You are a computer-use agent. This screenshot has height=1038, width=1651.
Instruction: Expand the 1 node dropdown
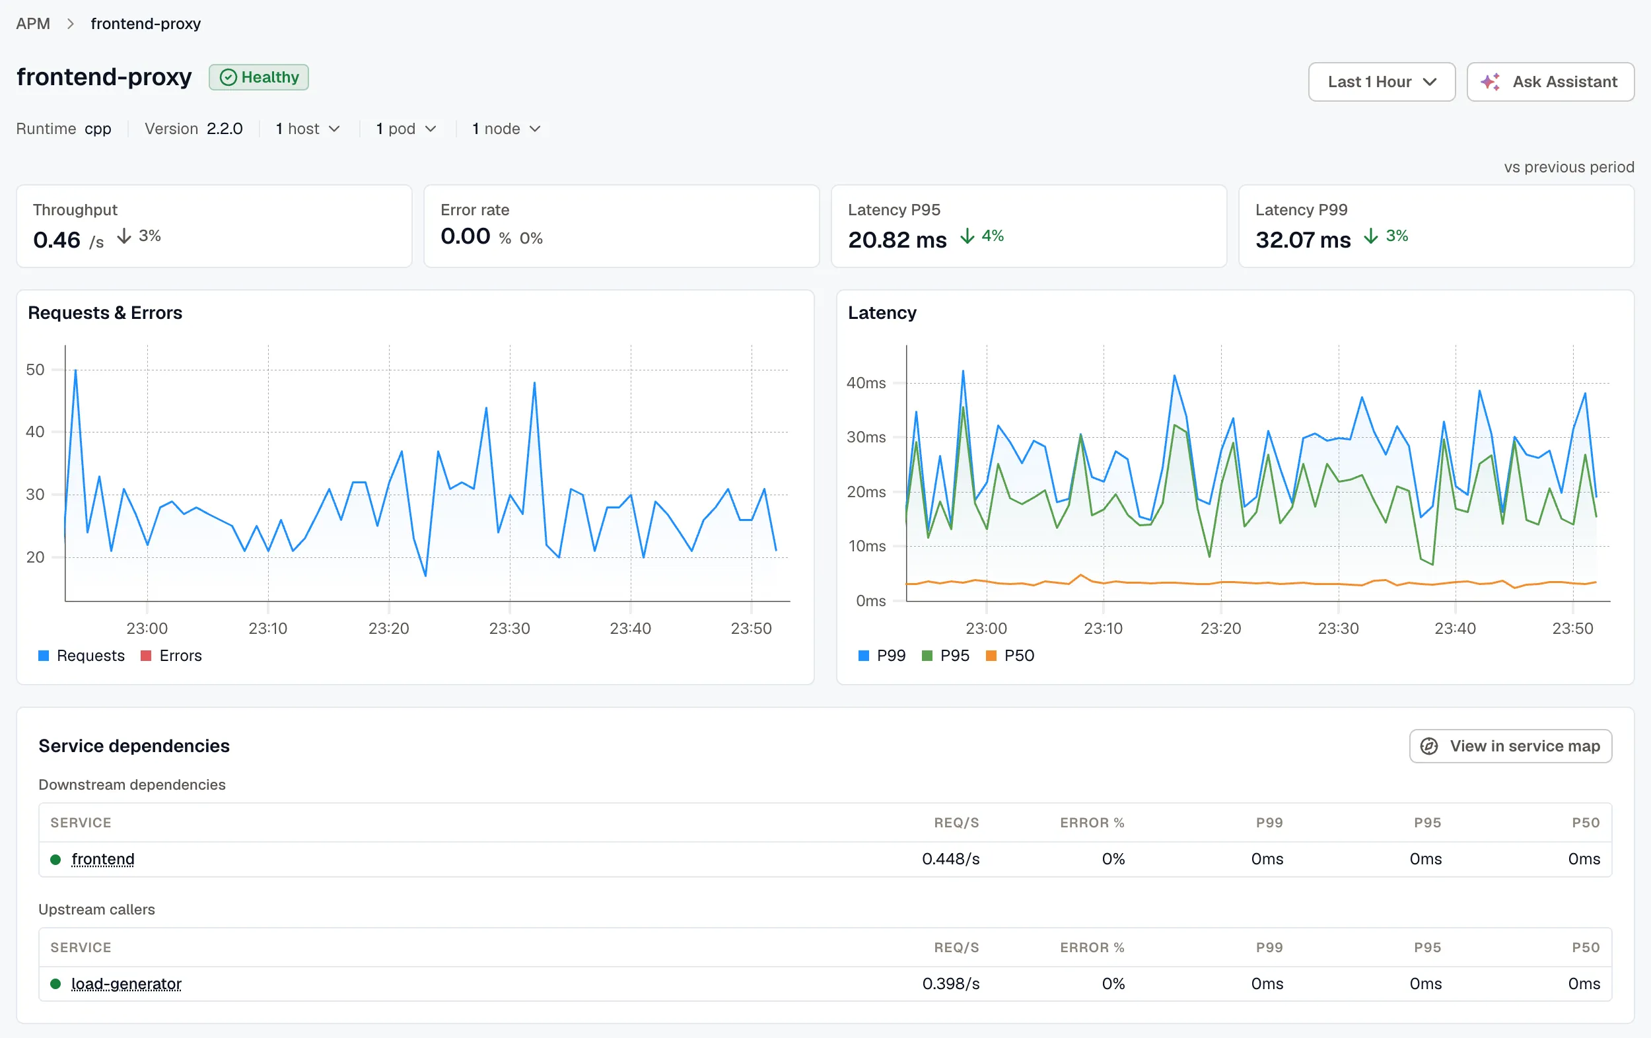(506, 129)
